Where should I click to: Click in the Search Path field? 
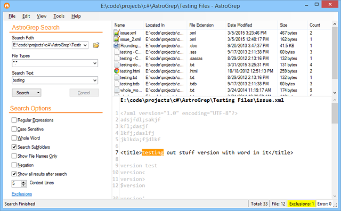click(x=47, y=45)
